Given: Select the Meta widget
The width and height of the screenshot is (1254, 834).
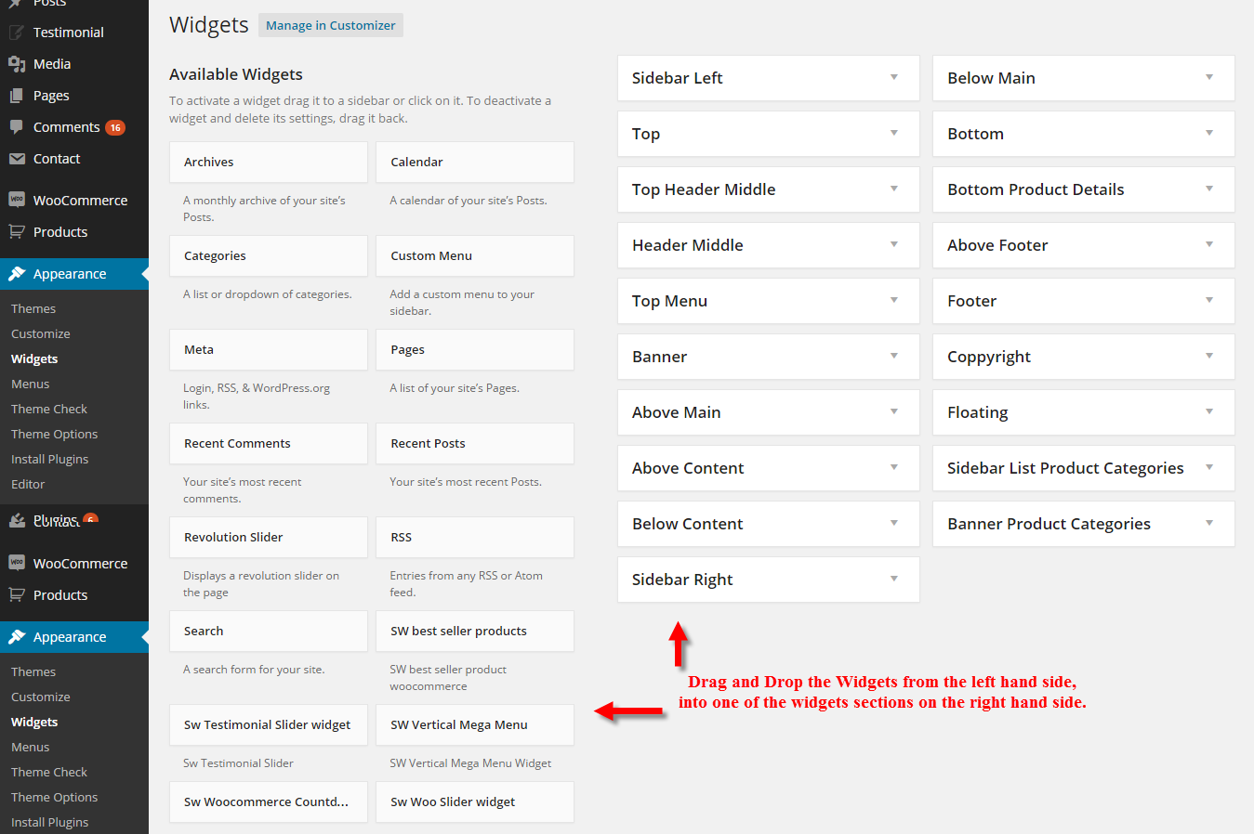Looking at the screenshot, I should coord(269,349).
